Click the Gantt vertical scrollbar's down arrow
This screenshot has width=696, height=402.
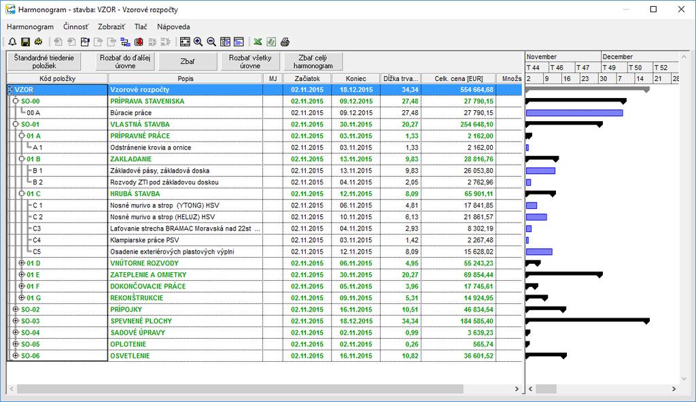684,379
